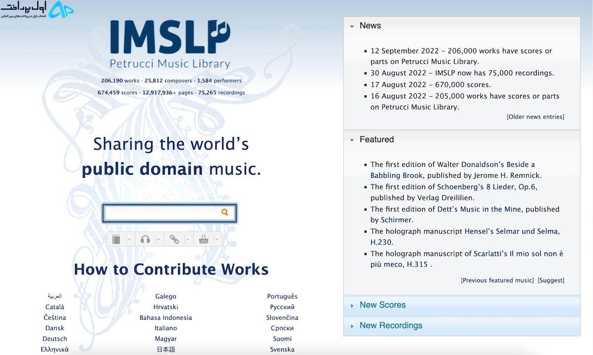Screen dimensions: 593x355
Task: Open the recordings headphones icon
Action: click(145, 239)
